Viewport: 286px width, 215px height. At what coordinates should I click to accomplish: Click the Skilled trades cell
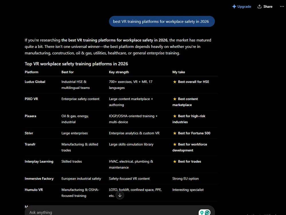(72, 161)
